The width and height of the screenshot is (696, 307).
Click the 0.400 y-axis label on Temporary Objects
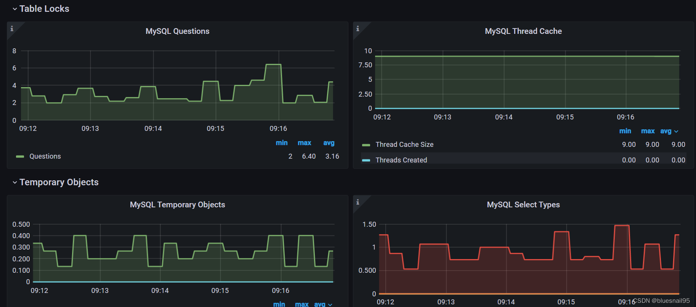(x=21, y=236)
